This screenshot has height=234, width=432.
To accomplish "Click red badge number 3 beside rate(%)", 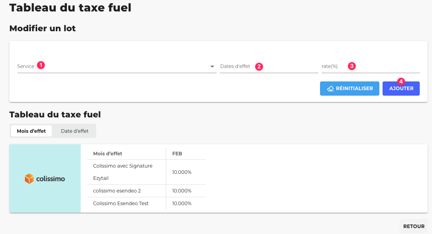I will tap(352, 66).
